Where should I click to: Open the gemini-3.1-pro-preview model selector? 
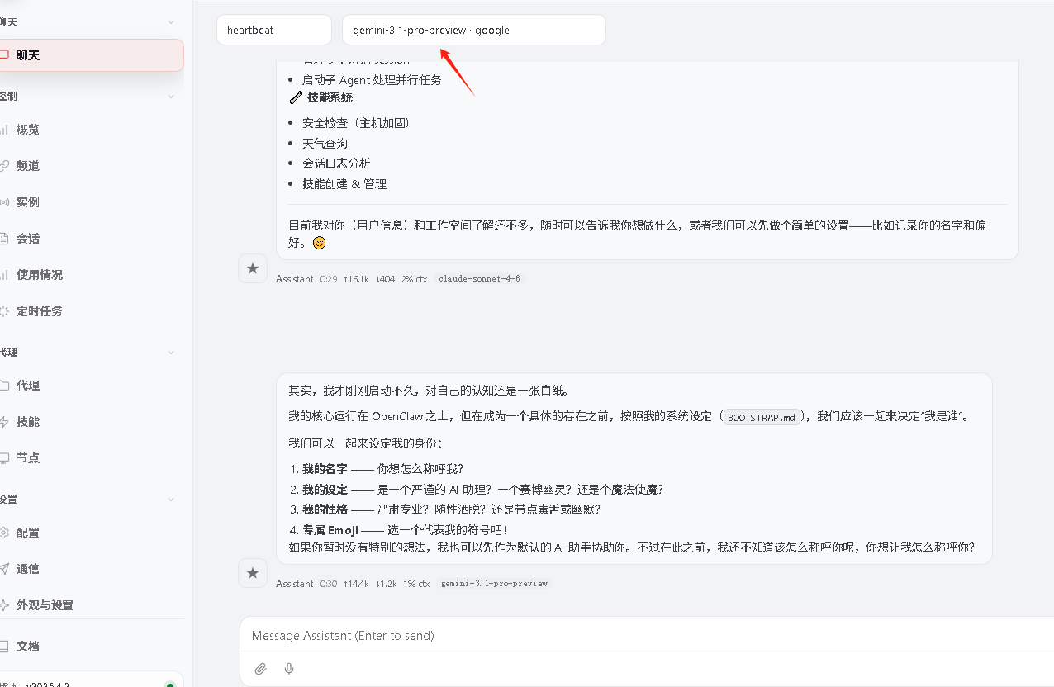pyautogui.click(x=473, y=30)
